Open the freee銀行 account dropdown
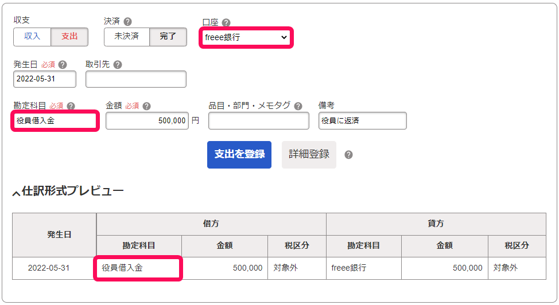The image size is (559, 305). point(246,37)
